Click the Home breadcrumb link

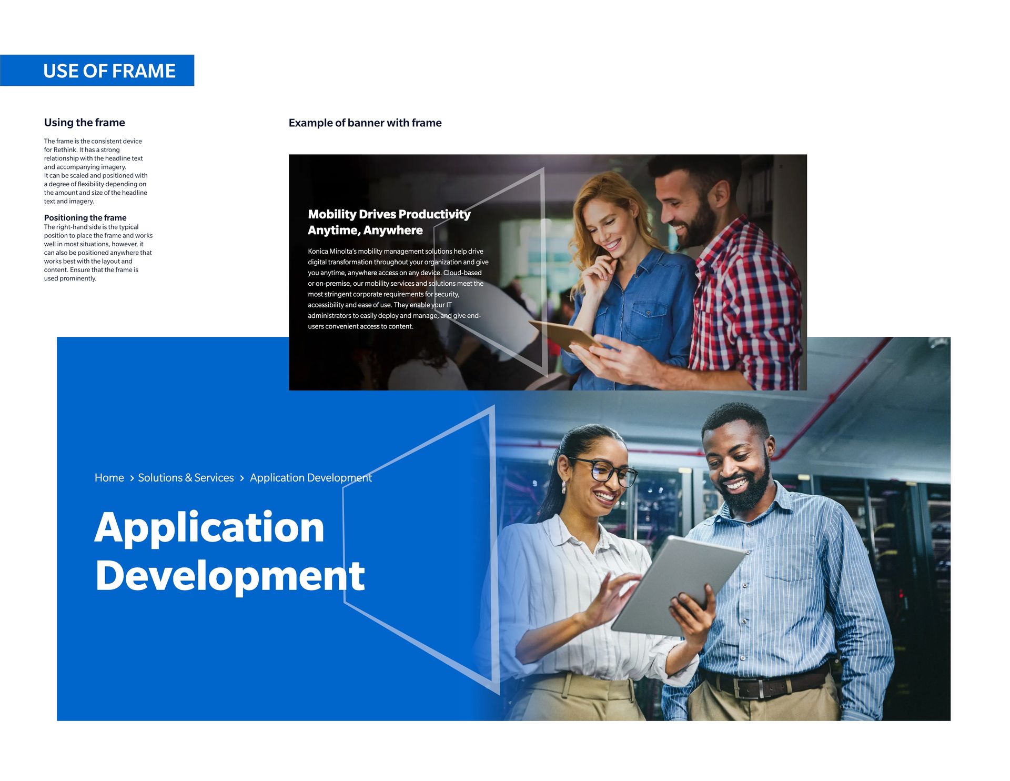pos(109,478)
